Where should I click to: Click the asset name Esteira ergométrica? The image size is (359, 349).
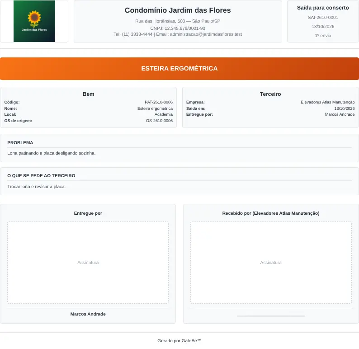click(x=155, y=108)
